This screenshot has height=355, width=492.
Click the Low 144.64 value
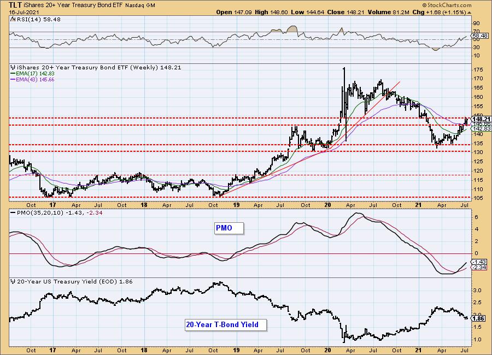click(x=307, y=12)
